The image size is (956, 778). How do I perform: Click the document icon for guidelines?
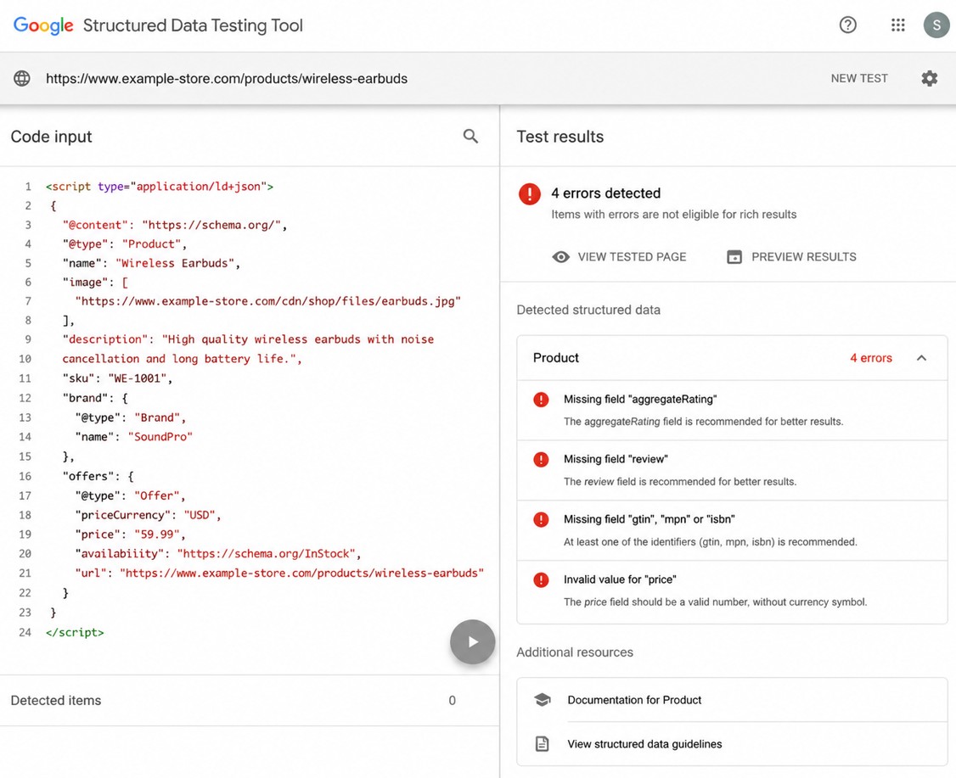click(x=542, y=744)
